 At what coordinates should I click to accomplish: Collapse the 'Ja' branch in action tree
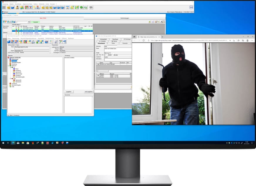(x=10, y=67)
